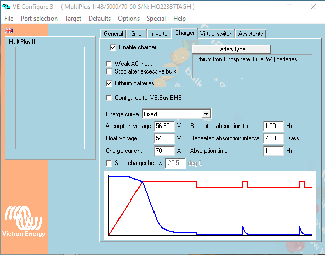Open the File menu
The image size is (325, 255).
[9, 19]
